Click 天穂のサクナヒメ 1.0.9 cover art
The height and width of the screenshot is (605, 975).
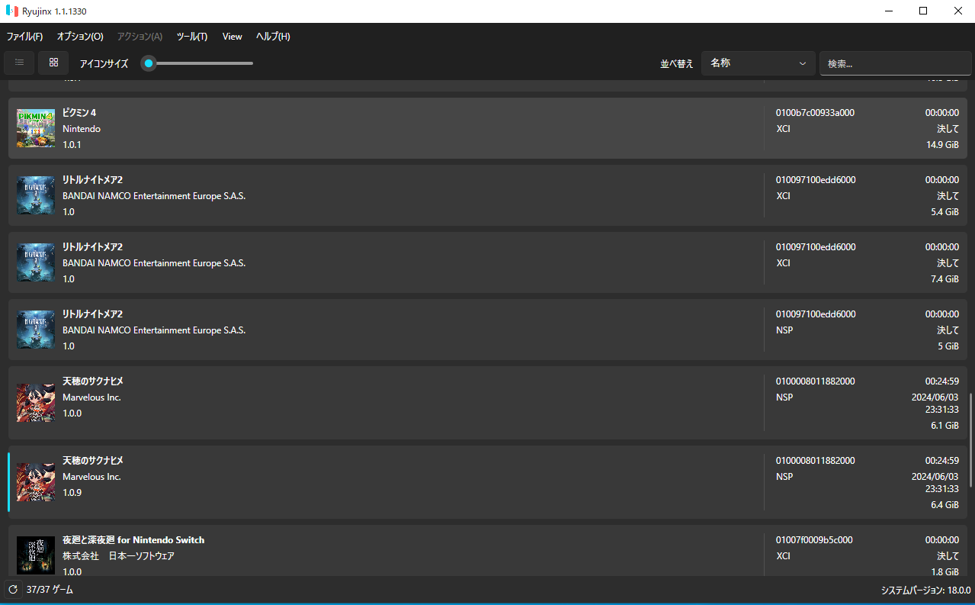(36, 481)
